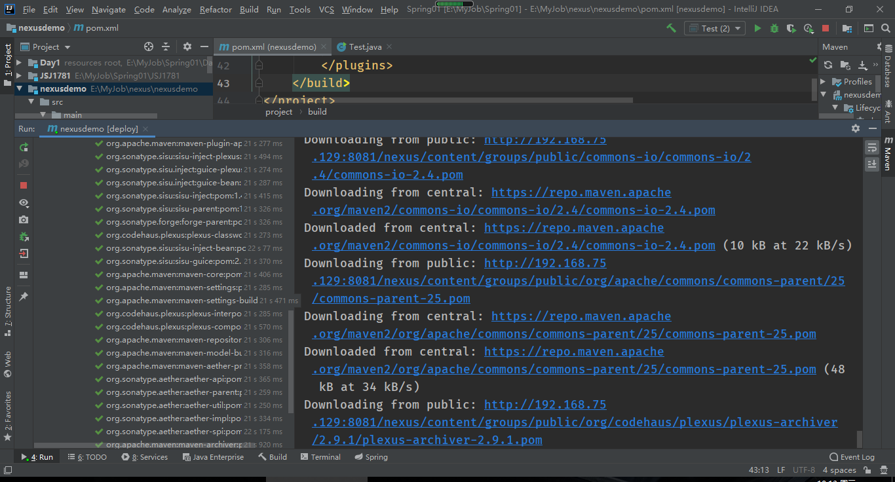Click the camera dump threads icon
895x482 pixels.
point(24,219)
